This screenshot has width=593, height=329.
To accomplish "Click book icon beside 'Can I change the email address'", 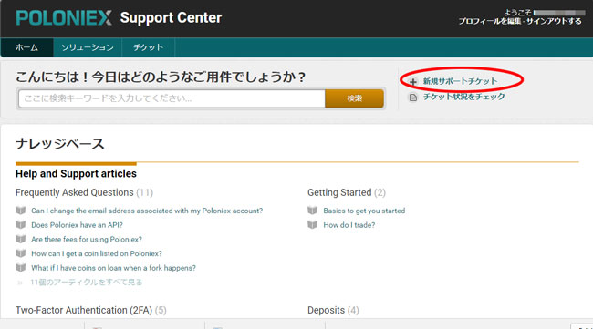I will 21,211.
